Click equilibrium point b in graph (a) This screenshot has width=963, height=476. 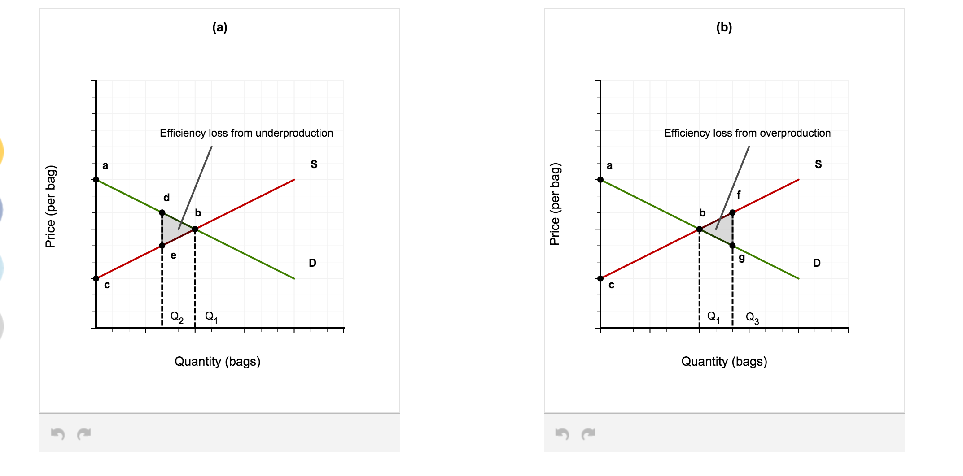[x=195, y=229]
